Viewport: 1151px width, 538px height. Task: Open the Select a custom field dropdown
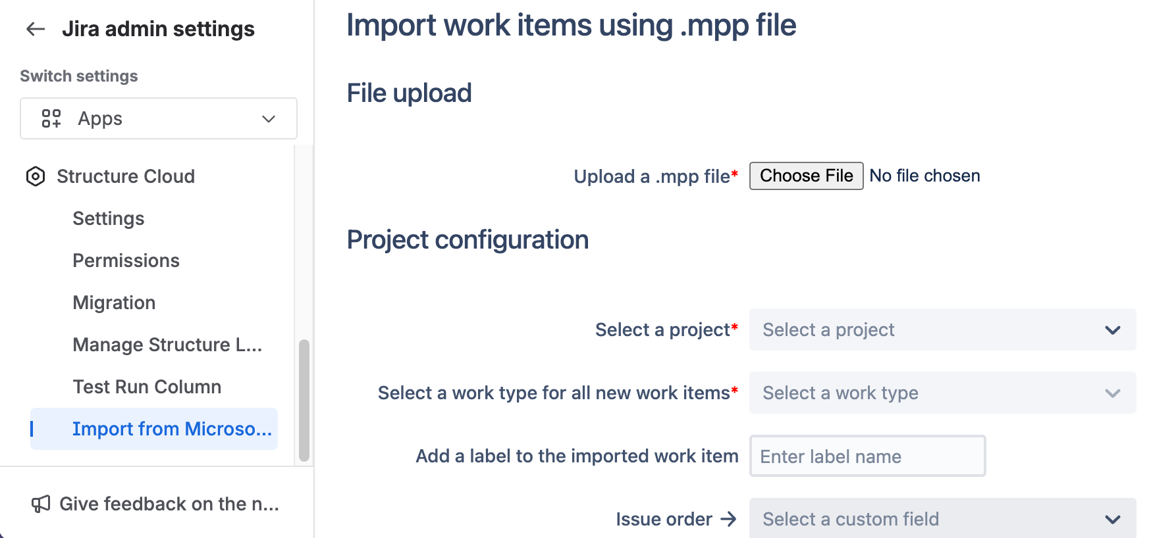942,519
